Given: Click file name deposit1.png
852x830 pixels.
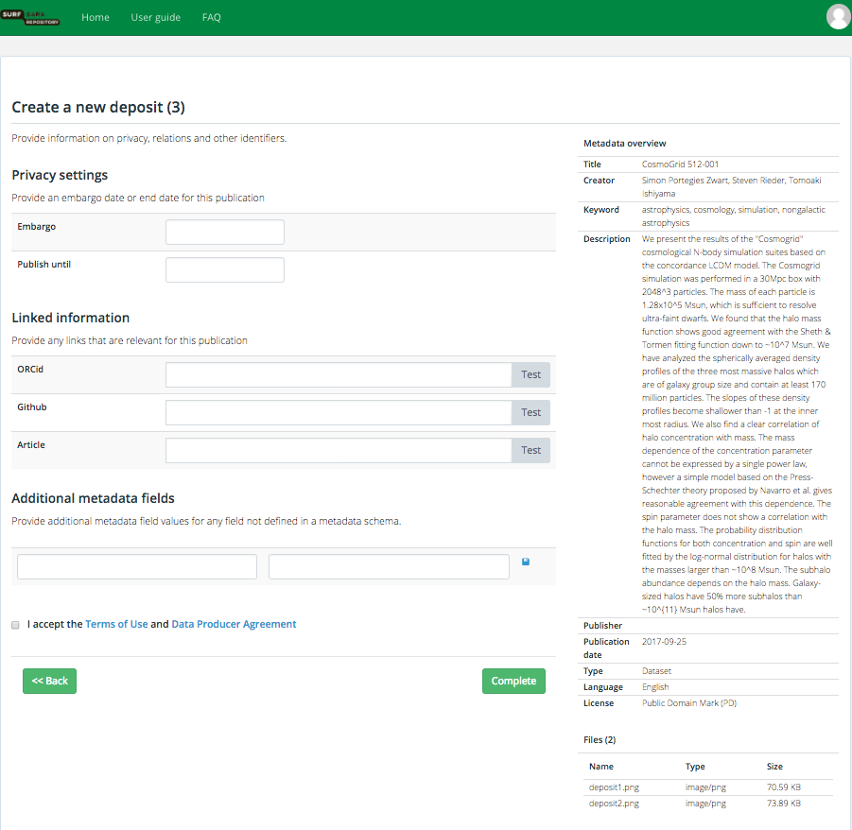Looking at the screenshot, I should [614, 787].
